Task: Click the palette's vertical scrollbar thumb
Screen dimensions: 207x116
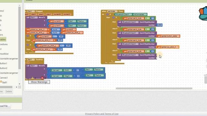Action: pyautogui.click(x=19, y=38)
